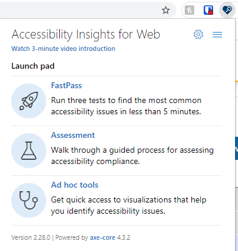Click the Ad hoc tools stethoscope icon

pos(29,200)
